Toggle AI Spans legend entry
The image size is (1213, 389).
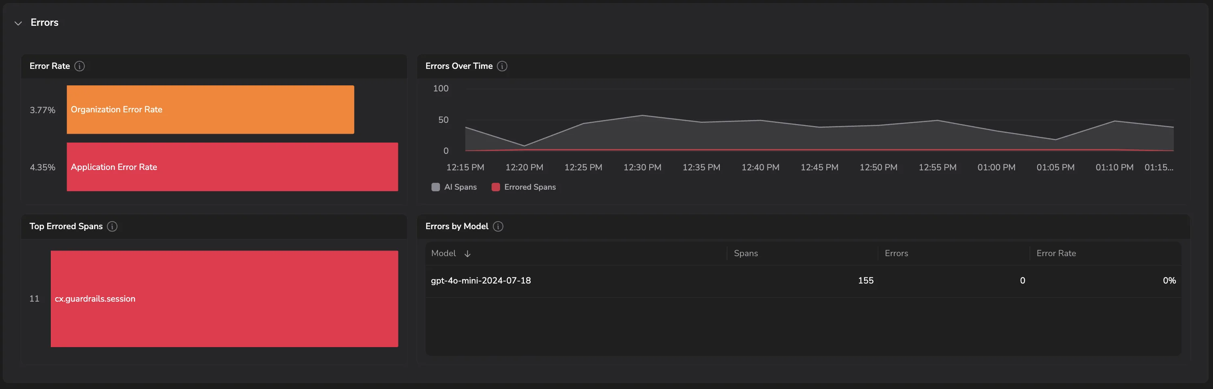[454, 187]
